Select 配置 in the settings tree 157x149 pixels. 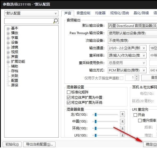pyautogui.click(x=15, y=80)
